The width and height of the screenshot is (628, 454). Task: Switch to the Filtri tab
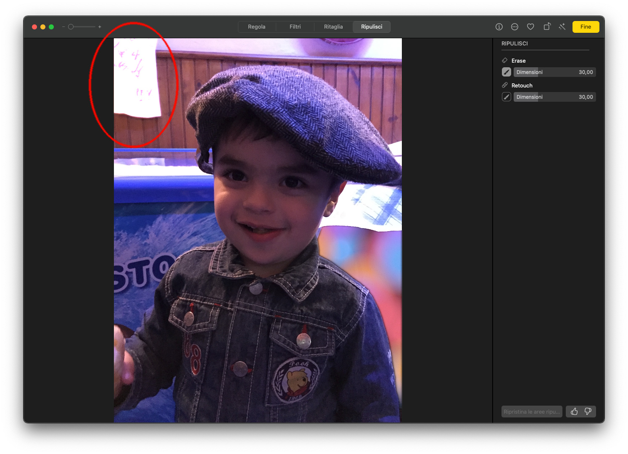(295, 27)
